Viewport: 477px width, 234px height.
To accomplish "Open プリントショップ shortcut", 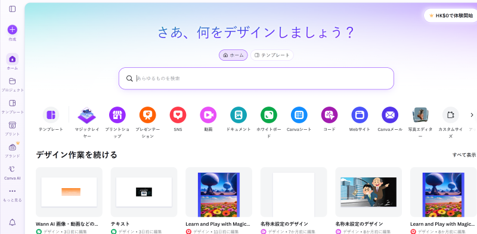I will [x=117, y=115].
